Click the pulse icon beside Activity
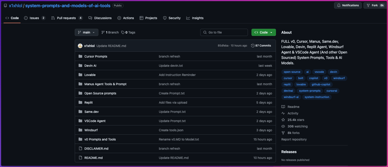The image size is (388, 167). (283, 113)
